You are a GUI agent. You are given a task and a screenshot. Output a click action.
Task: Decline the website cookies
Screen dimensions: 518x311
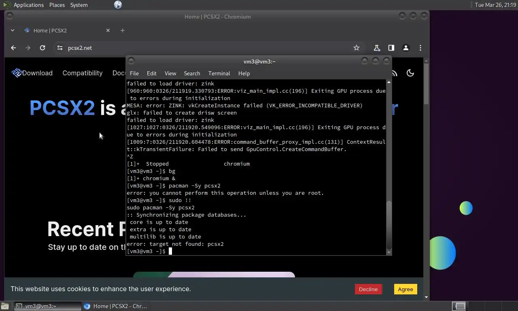pos(368,289)
